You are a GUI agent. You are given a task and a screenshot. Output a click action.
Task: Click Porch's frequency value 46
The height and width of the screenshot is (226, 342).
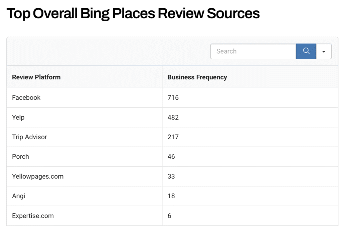click(171, 157)
